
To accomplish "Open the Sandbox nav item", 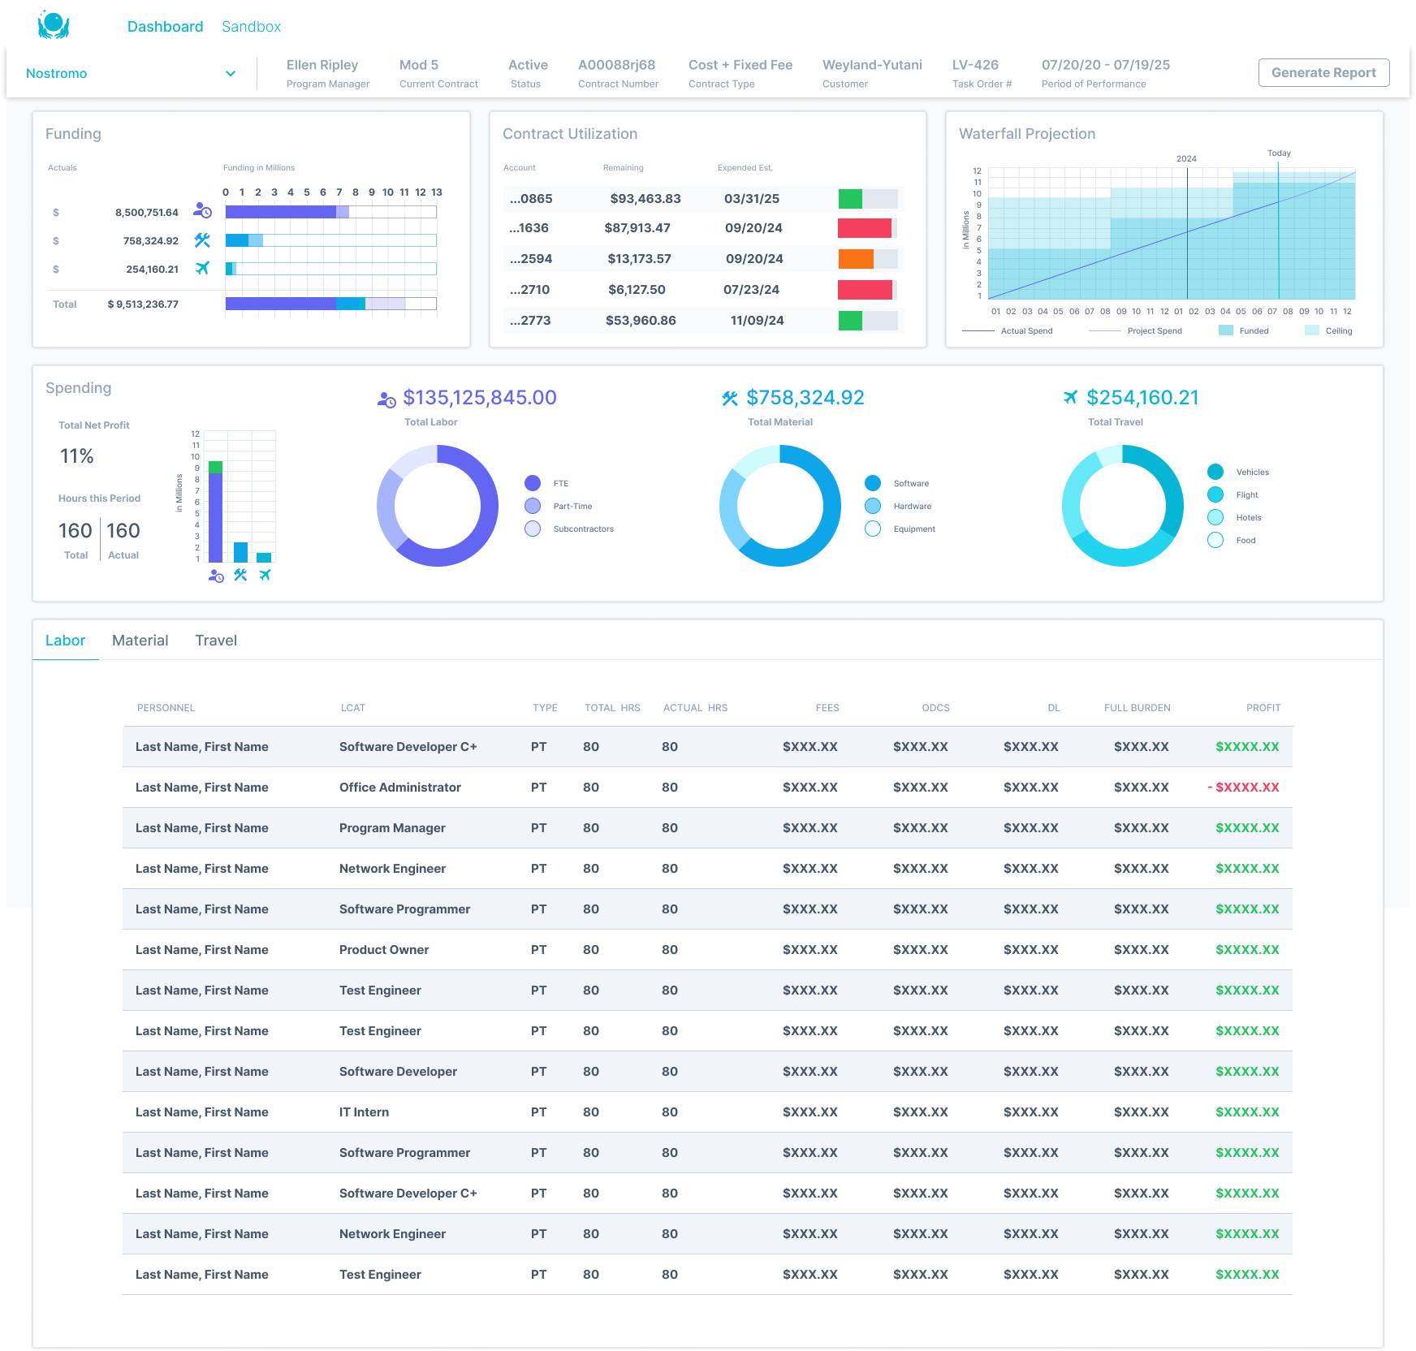I will [x=252, y=27].
